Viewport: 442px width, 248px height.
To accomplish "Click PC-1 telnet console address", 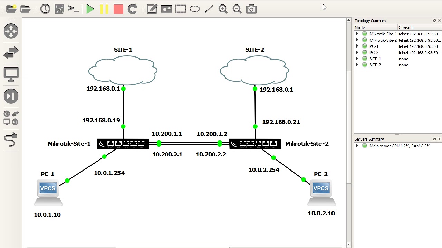I will [420, 46].
